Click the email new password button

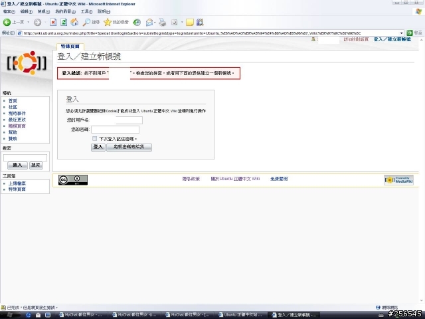129,147
